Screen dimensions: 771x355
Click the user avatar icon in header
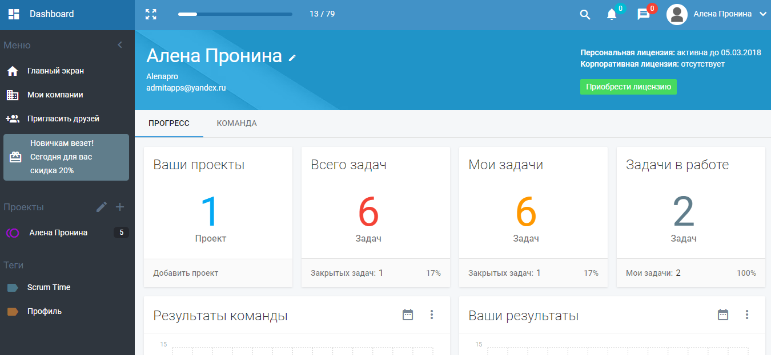[677, 14]
